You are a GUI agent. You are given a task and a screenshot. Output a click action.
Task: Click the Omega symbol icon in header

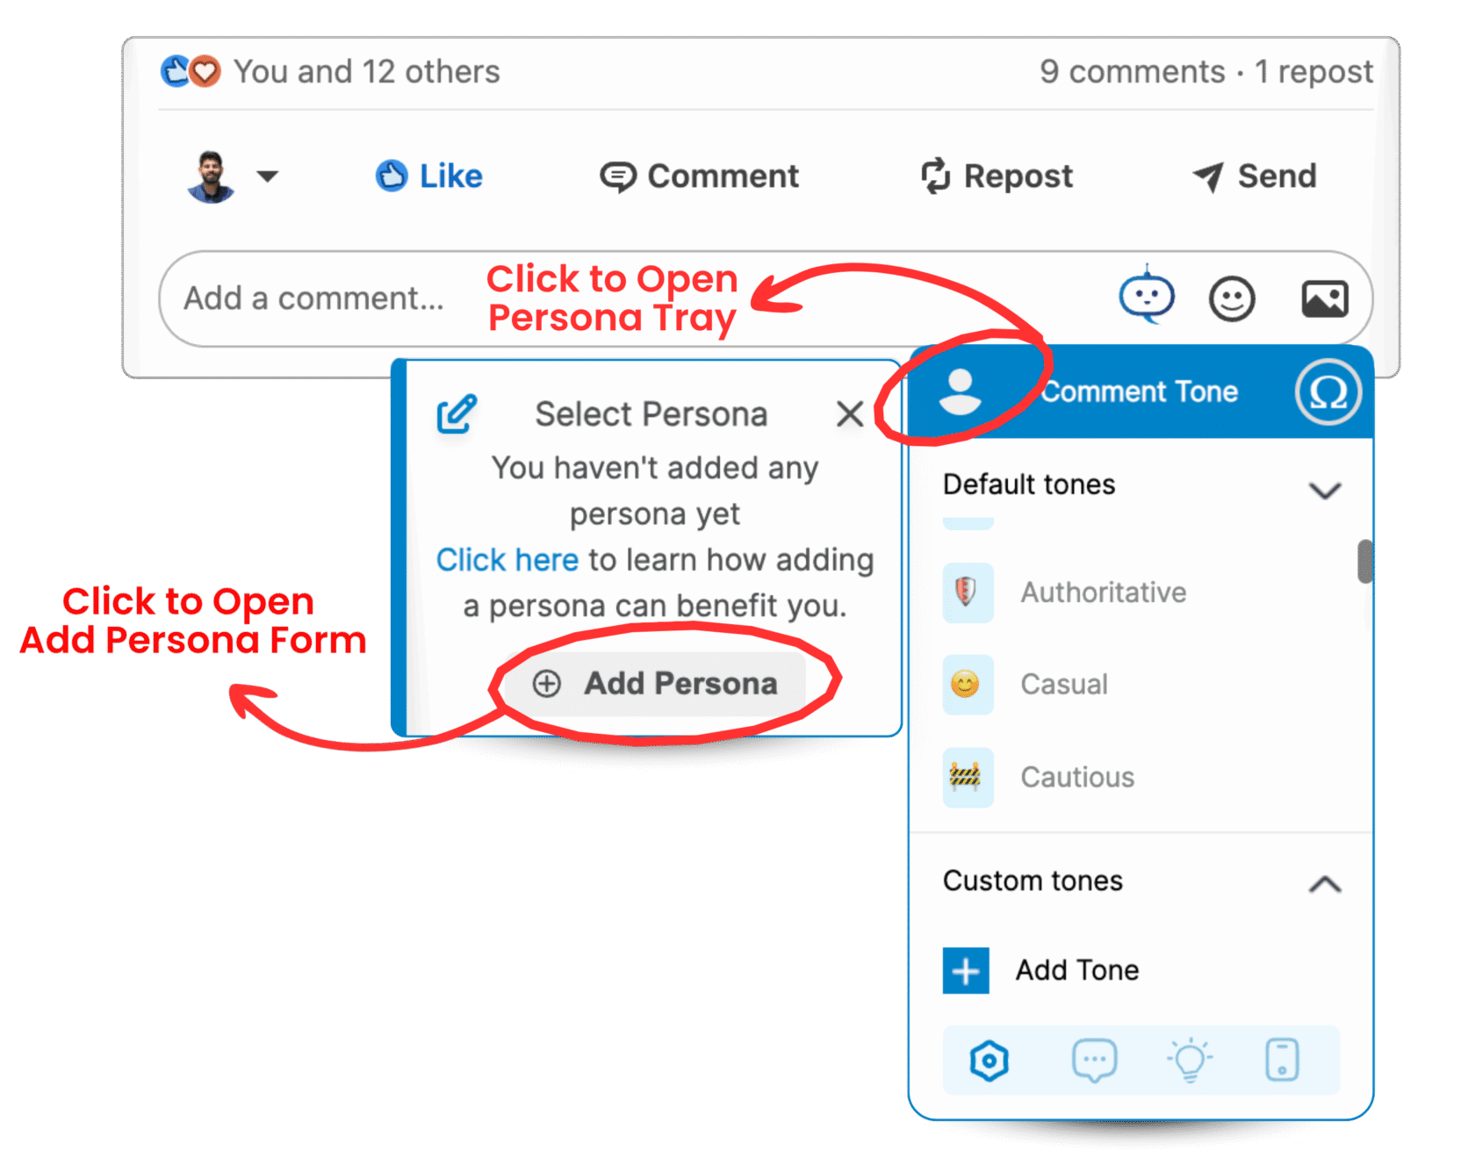click(1328, 392)
